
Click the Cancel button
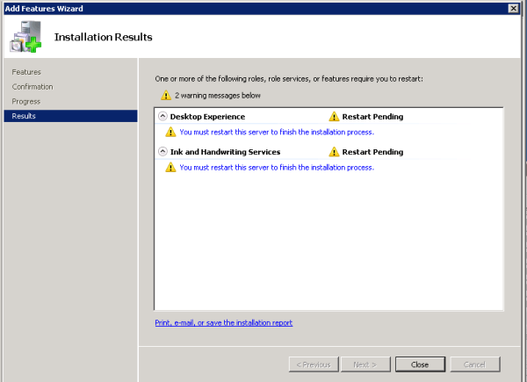pyautogui.click(x=475, y=364)
